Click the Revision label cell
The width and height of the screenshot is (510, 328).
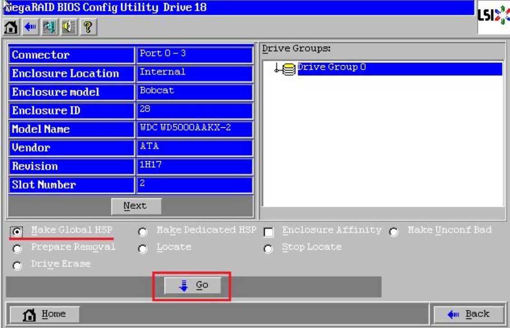point(72,166)
